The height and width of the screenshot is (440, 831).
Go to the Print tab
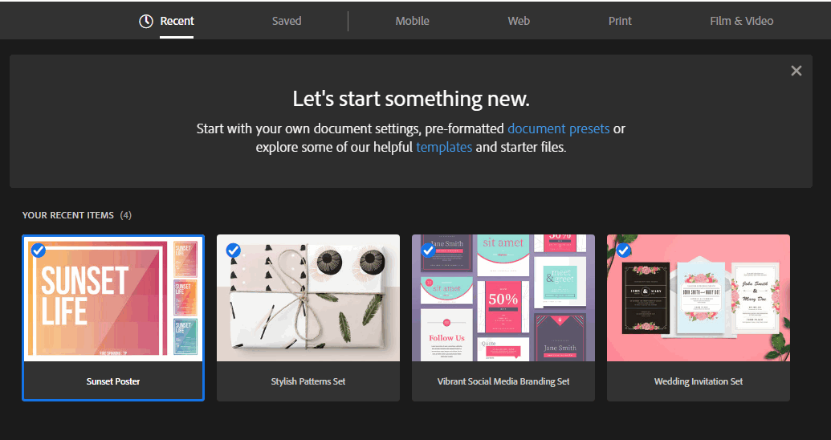click(x=620, y=21)
